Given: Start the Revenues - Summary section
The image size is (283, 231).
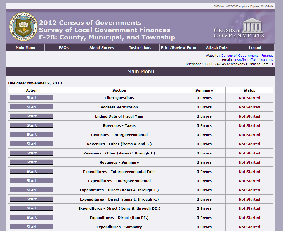Looking at the screenshot, I should point(32,162).
